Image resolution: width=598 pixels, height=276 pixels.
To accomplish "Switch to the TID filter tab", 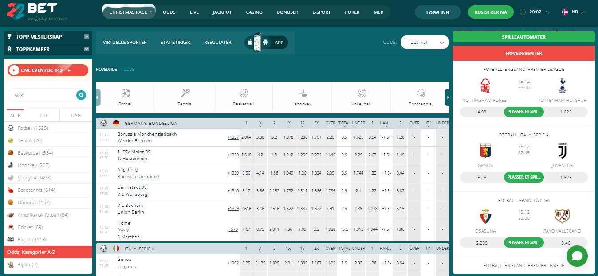I will tap(43, 115).
